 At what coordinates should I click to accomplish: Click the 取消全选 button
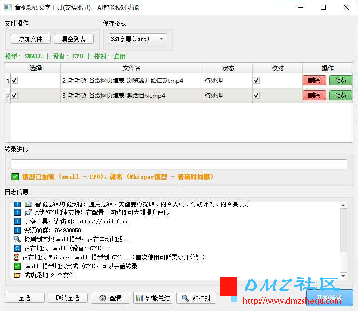click(x=67, y=298)
